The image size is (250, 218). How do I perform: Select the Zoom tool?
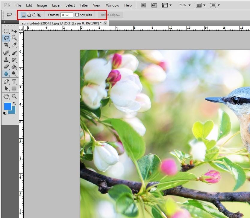click(14, 96)
